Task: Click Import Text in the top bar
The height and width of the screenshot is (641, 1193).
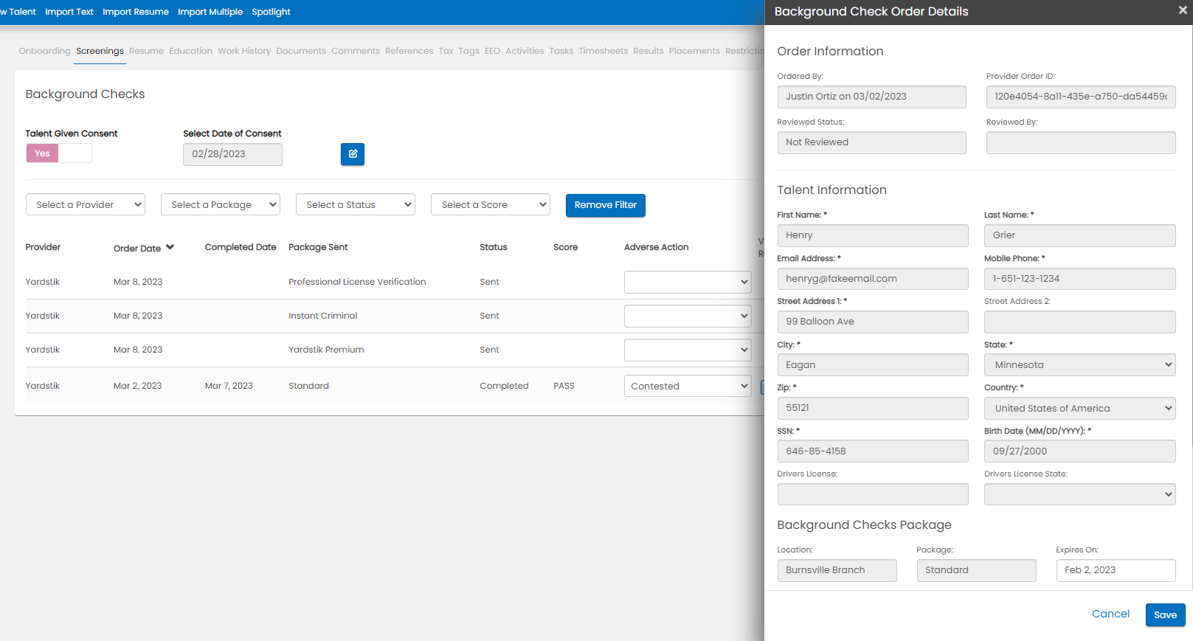Action: (x=69, y=12)
